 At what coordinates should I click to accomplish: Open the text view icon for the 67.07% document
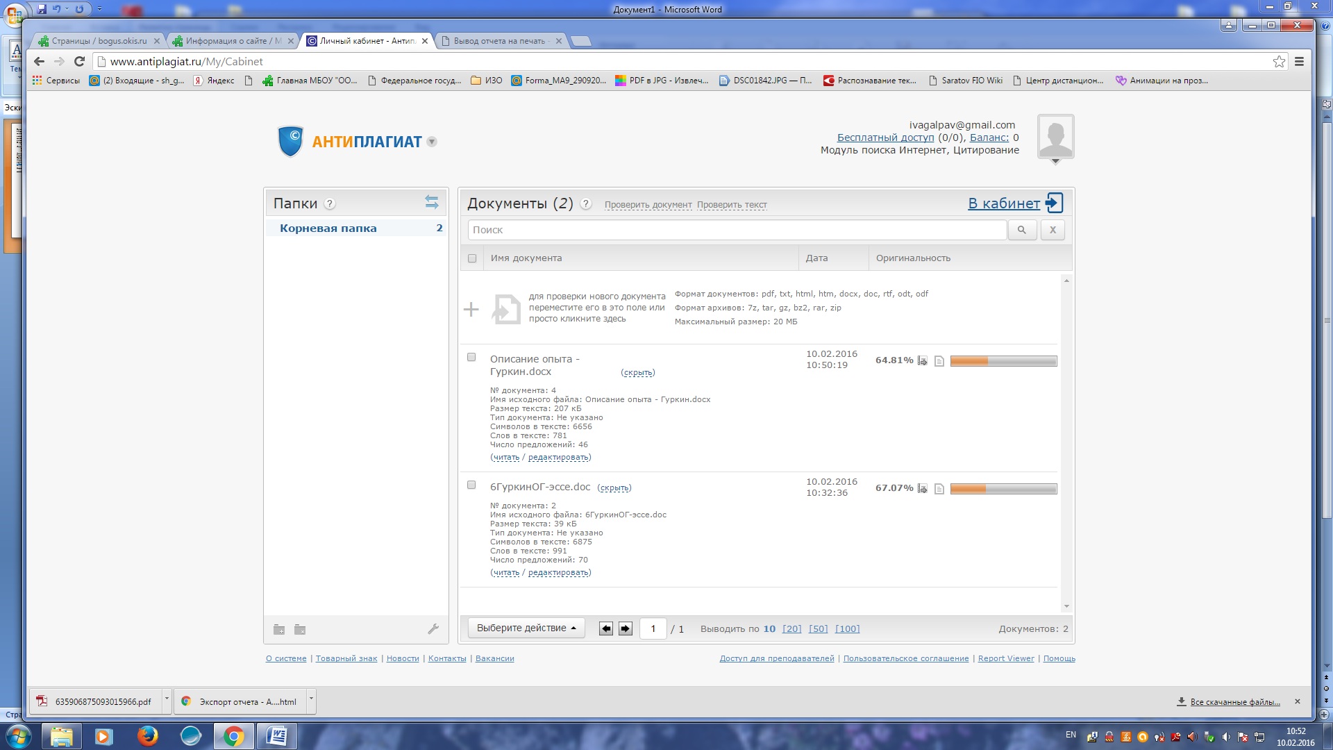939,488
